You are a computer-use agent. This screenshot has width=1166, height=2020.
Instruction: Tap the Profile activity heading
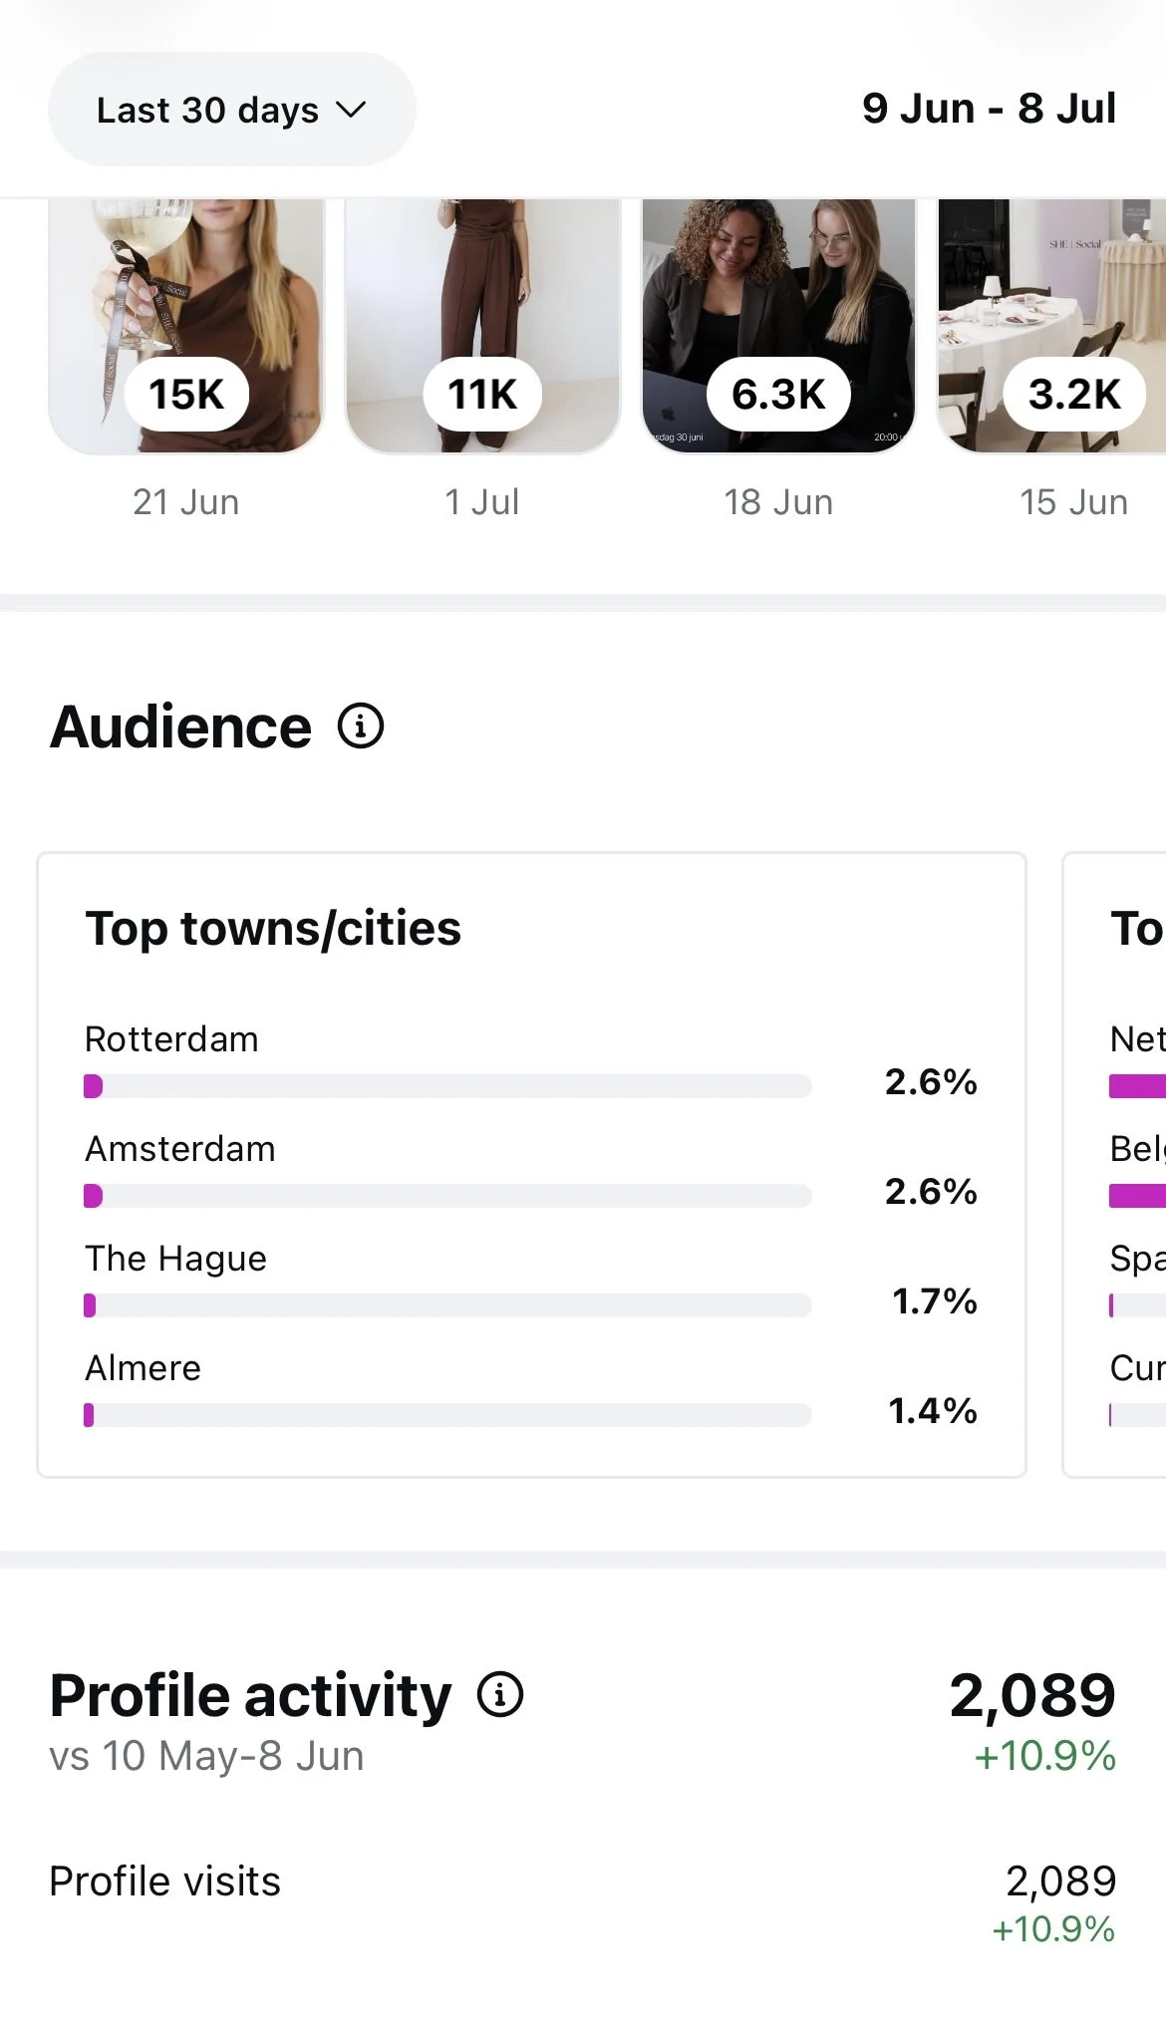tap(250, 1695)
